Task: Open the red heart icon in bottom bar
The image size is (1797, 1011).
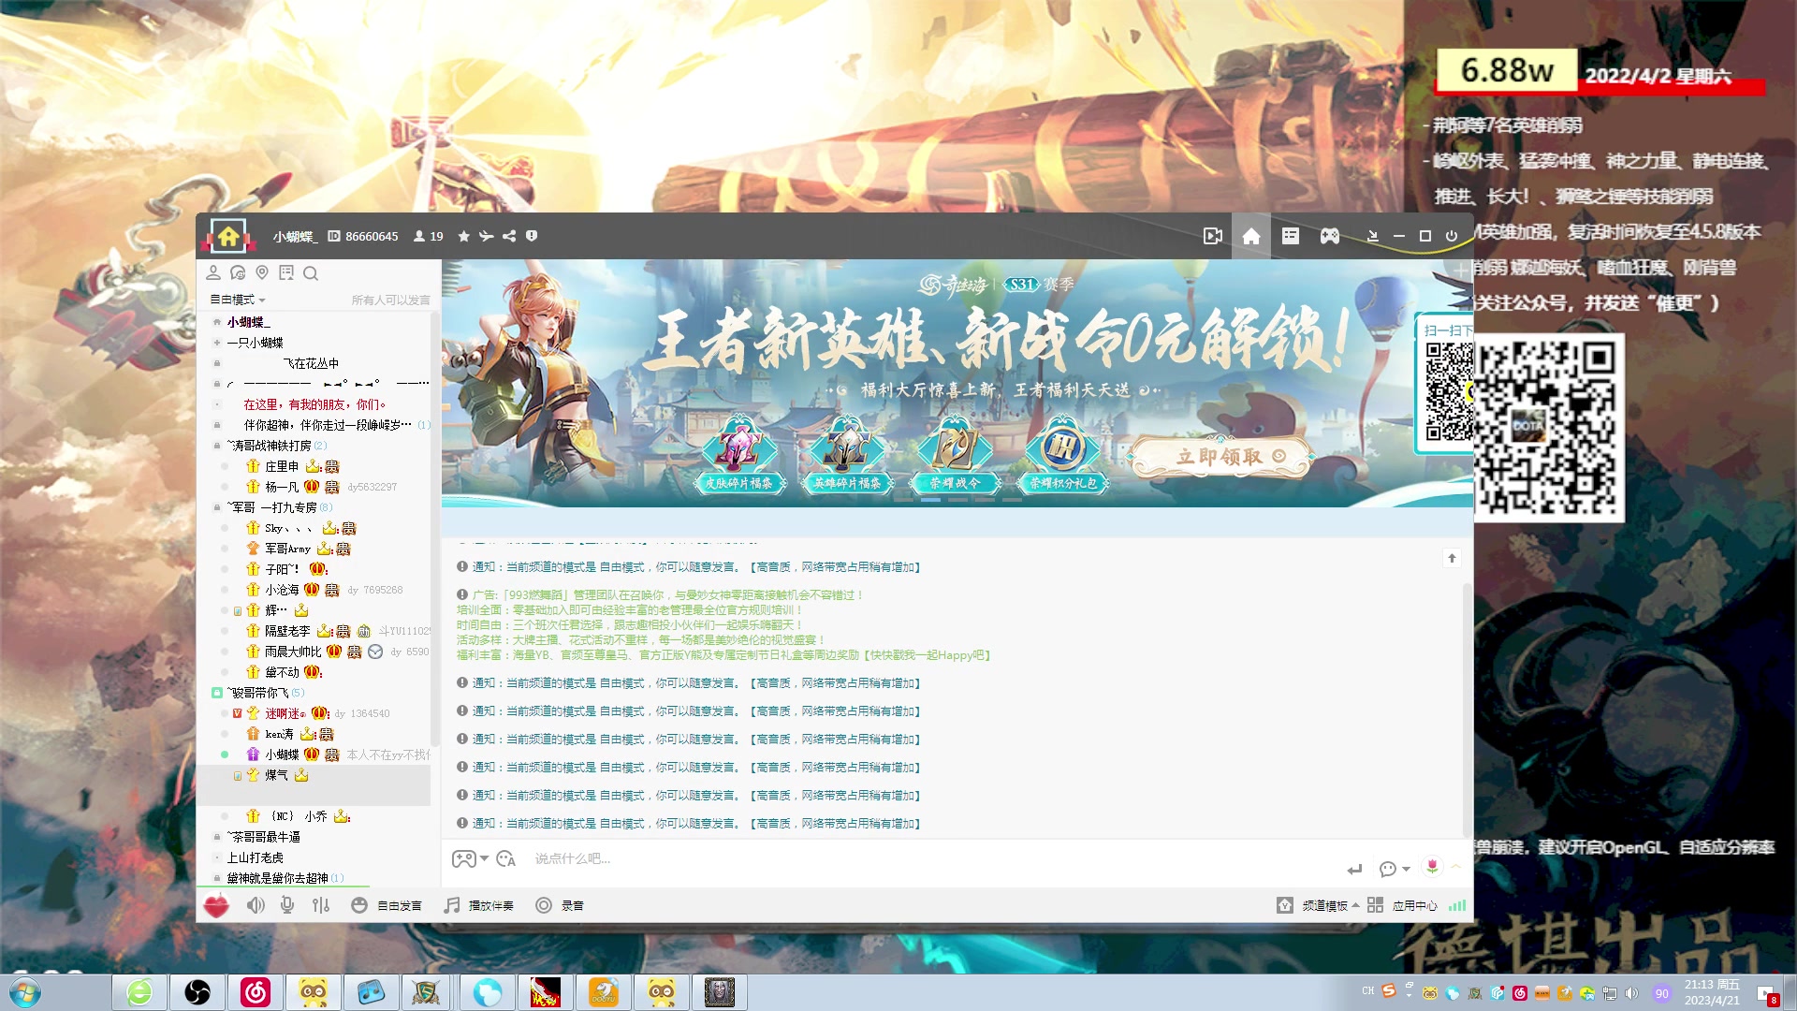Action: pyautogui.click(x=216, y=905)
